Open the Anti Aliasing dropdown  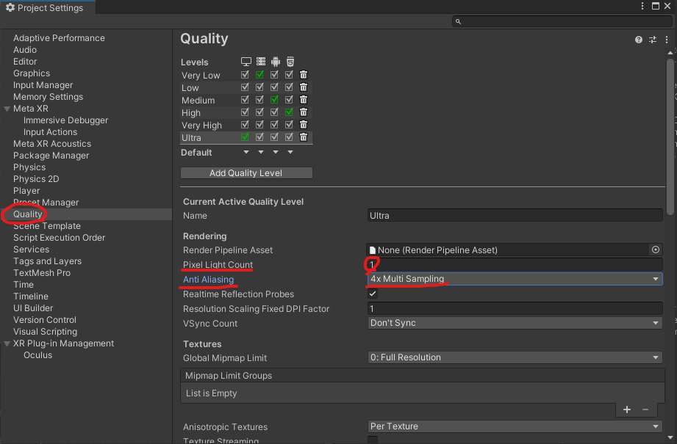coord(515,279)
